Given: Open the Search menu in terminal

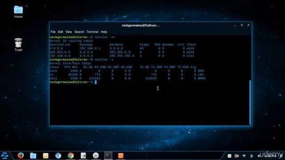Looking at the screenshot, I should [79, 32].
